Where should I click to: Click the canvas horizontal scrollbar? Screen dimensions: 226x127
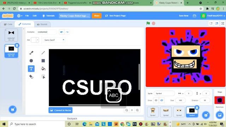pyautogui.click(x=94, y=105)
